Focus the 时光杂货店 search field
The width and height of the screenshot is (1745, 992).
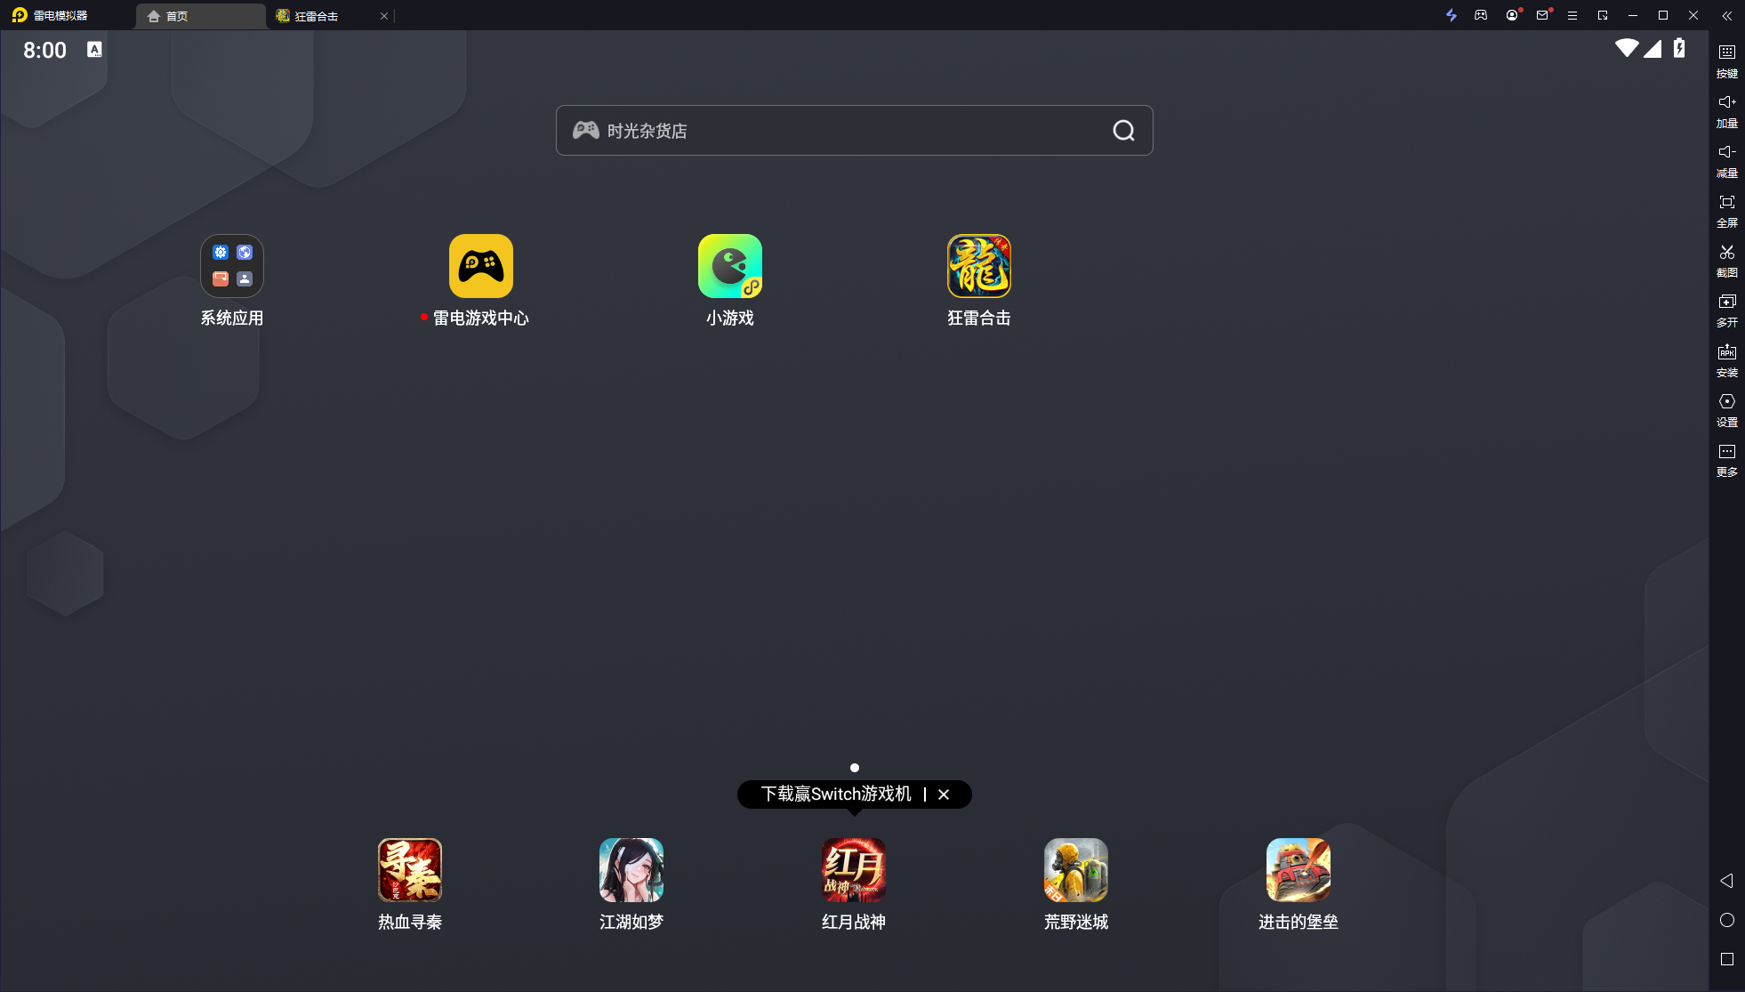tap(854, 131)
